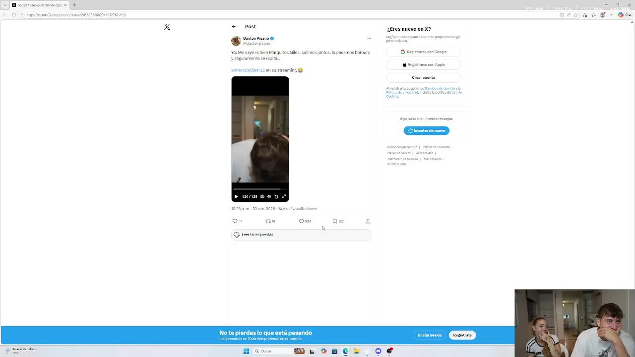635x357 pixels.
Task: Open the read aloud icon in address bar
Action: click(x=569, y=15)
